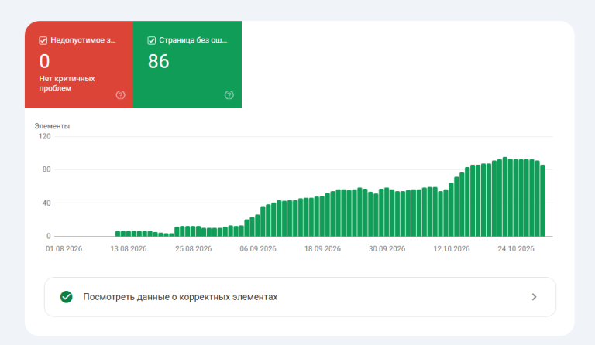Click the date label 06.09.2026
The height and width of the screenshot is (345, 595).
tap(258, 249)
